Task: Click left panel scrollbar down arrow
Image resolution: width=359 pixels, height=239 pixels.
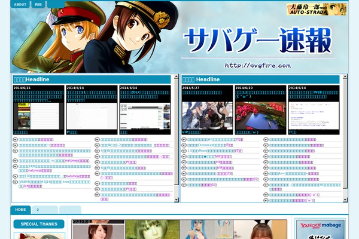Action: [176, 200]
